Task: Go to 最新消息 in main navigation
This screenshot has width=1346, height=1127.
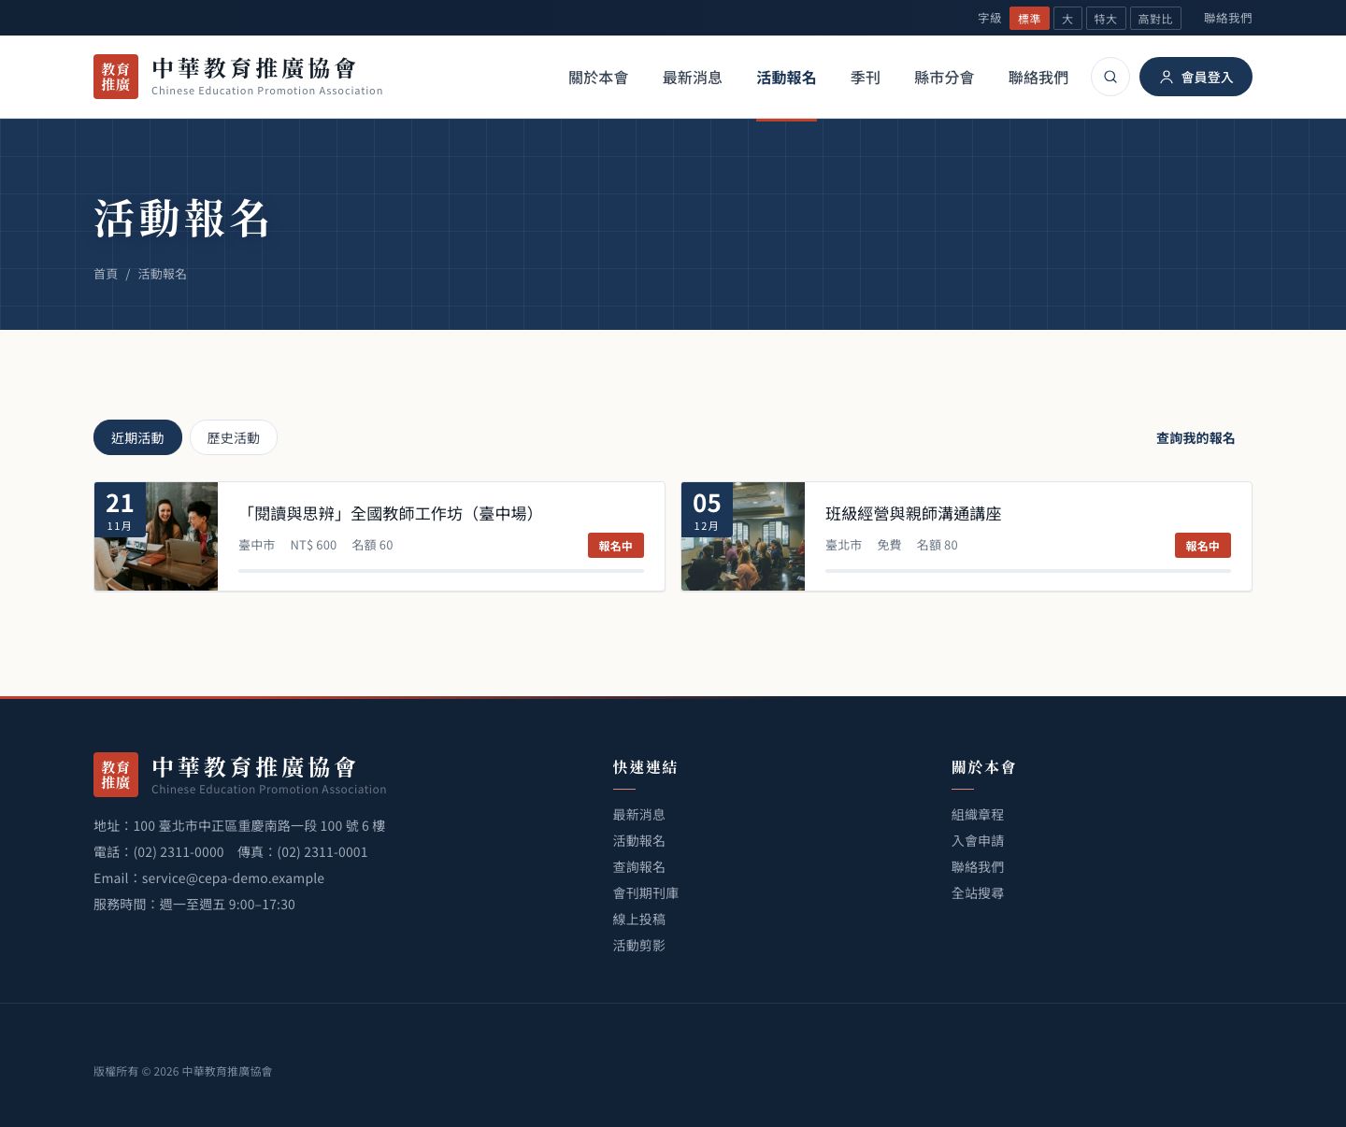Action: (693, 78)
